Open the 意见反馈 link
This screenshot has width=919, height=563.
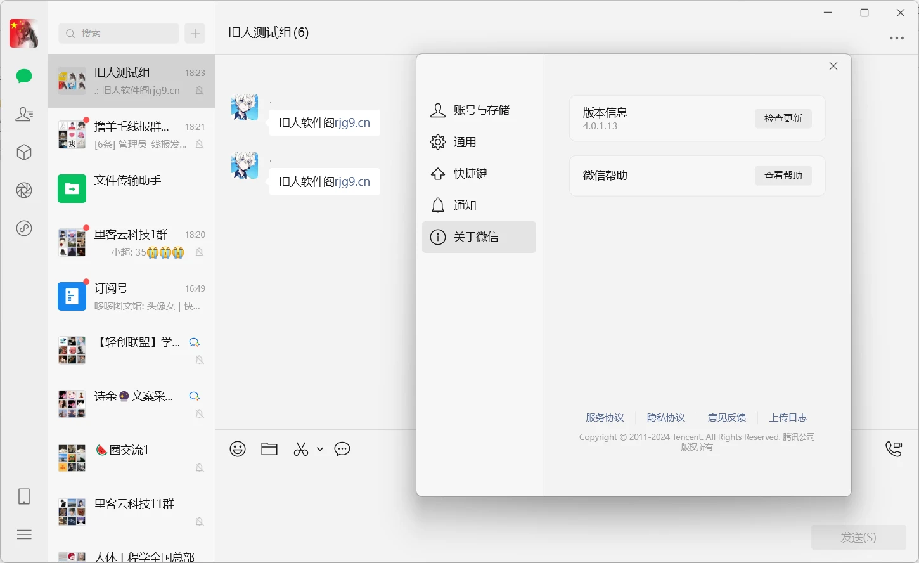(x=727, y=418)
